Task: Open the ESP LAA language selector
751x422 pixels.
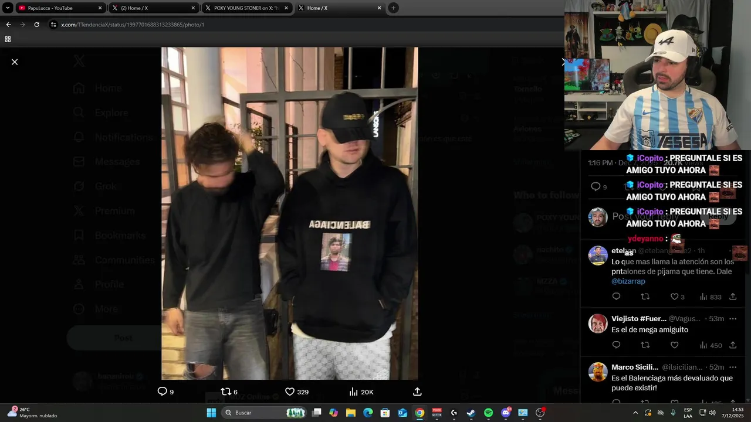Action: pyautogui.click(x=688, y=413)
